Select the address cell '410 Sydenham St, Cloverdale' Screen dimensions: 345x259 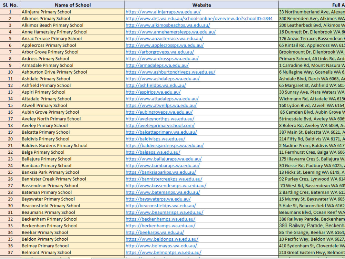coord(312,246)
